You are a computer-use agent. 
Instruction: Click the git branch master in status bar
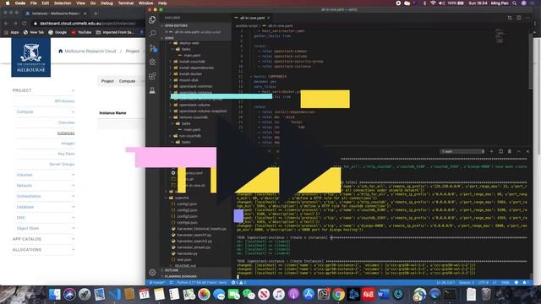point(156,282)
